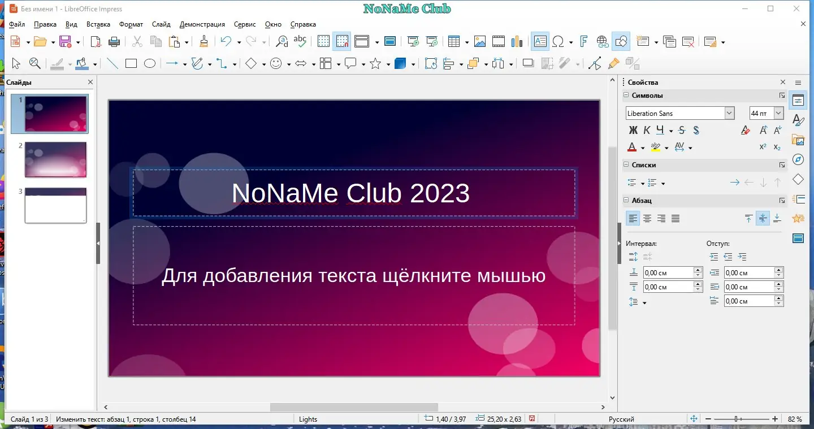Insert an image from file

point(480,41)
